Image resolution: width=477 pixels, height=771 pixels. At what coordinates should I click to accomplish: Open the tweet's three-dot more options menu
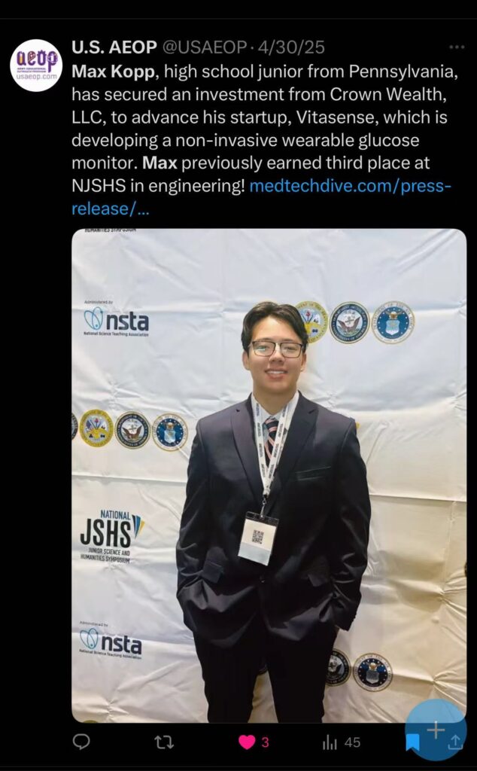pos(457,47)
